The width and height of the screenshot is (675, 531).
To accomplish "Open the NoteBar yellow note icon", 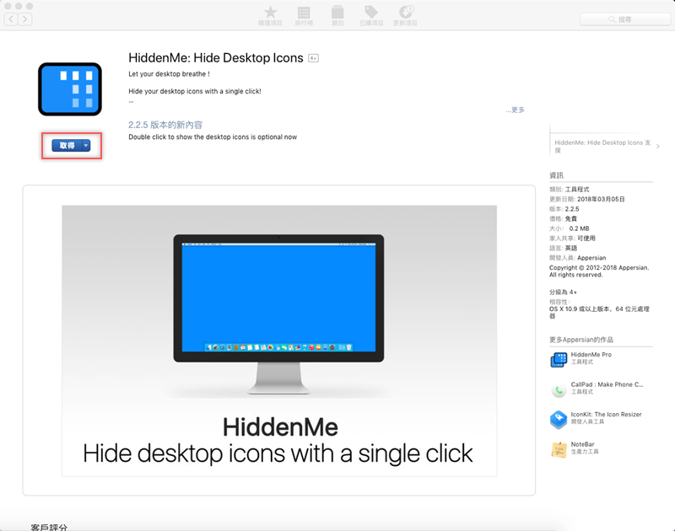I will click(559, 450).
